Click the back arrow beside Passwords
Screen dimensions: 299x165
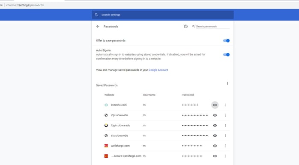98,27
